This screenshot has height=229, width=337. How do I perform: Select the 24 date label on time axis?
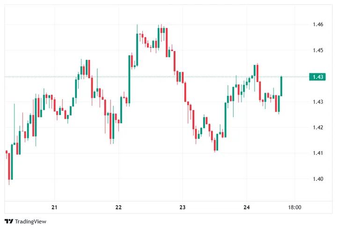click(x=247, y=208)
